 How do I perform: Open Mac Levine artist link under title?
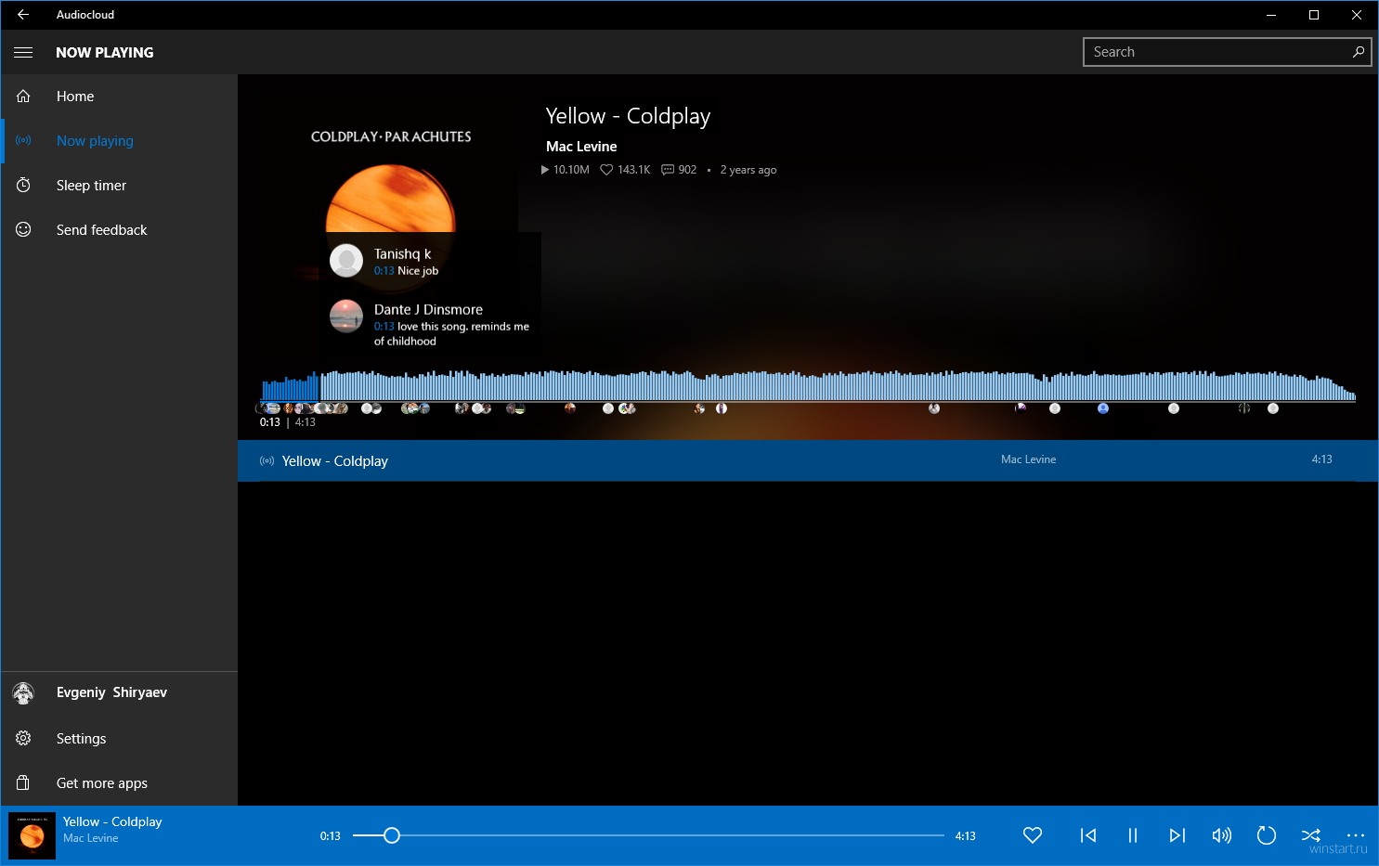581,147
